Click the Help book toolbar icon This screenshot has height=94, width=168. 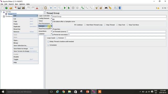pyautogui.click(x=120, y=8)
